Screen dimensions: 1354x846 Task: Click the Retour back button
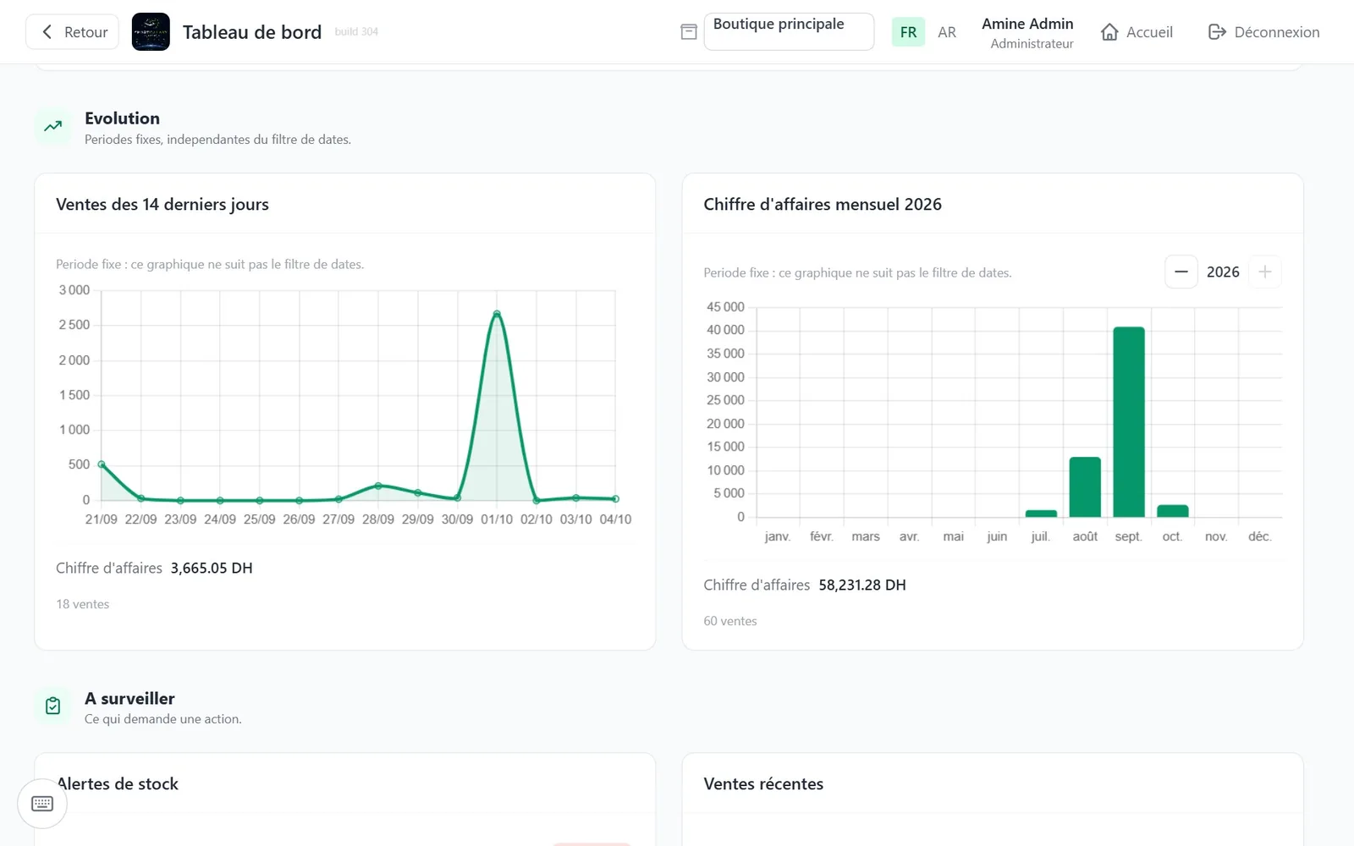(72, 32)
